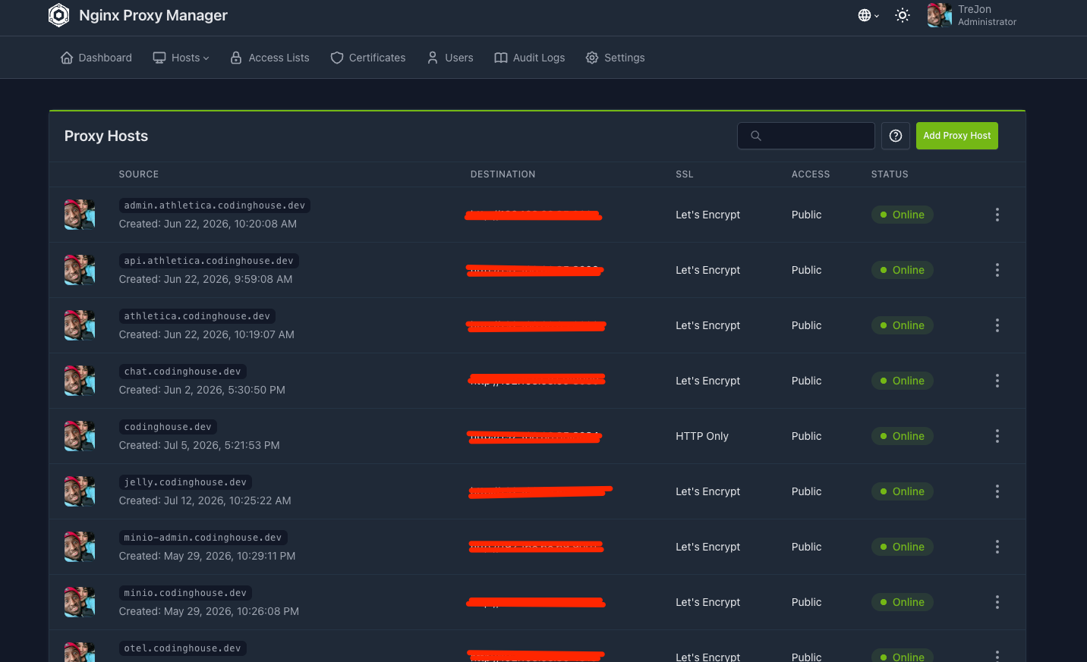Click the TreJon Administrator name label
Screen dimensions: 1087x662
[987, 15]
